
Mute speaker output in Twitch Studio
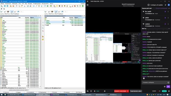[104, 91]
